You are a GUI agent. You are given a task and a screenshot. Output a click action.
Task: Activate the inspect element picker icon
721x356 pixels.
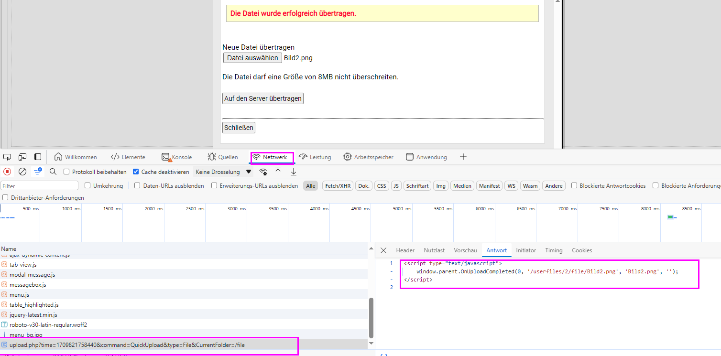[7, 157]
